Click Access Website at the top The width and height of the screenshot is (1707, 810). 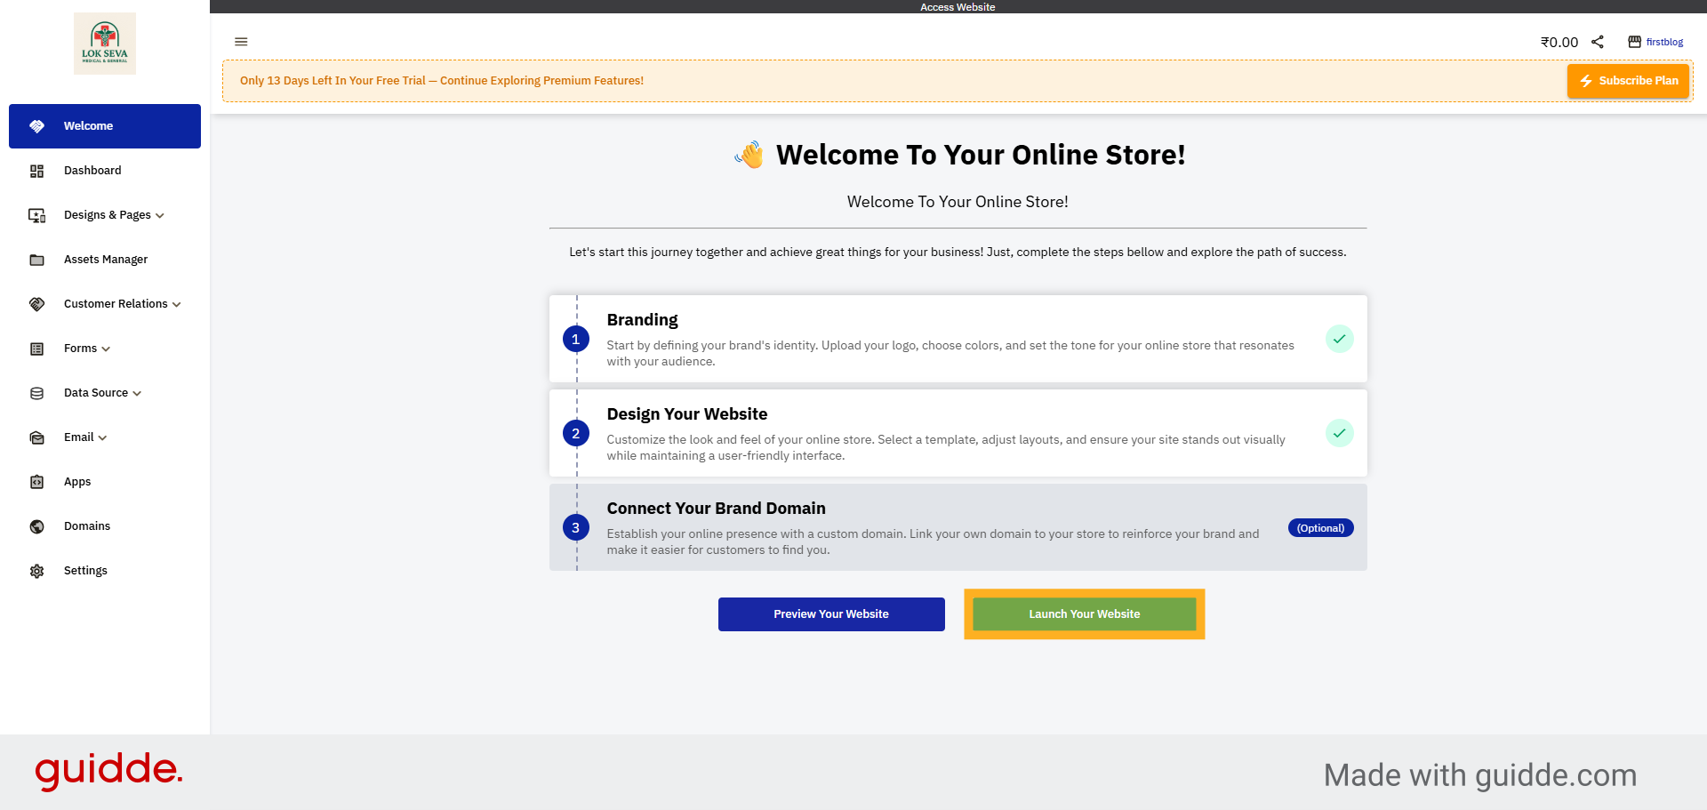point(958,6)
